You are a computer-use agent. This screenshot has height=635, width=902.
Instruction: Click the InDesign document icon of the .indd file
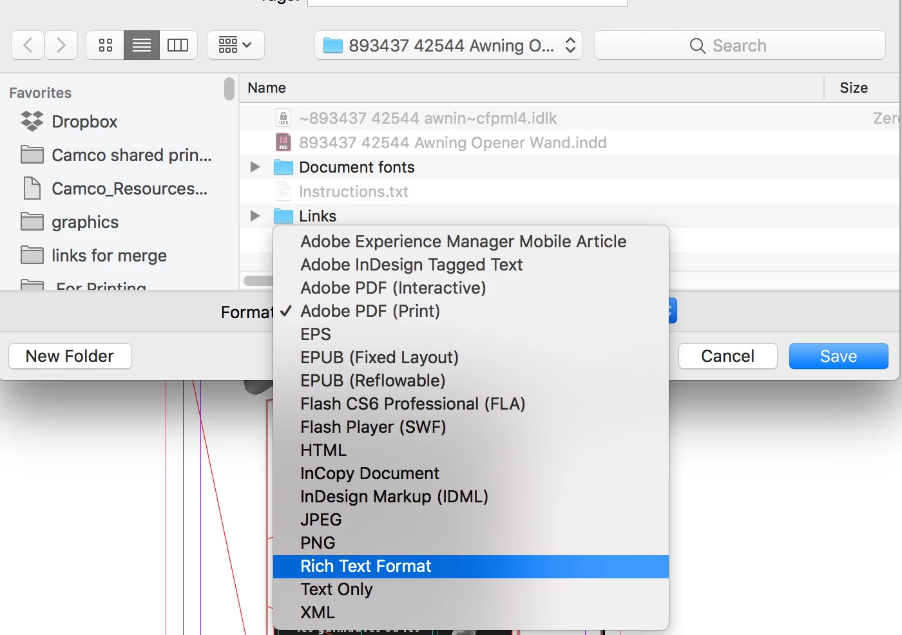(x=283, y=142)
